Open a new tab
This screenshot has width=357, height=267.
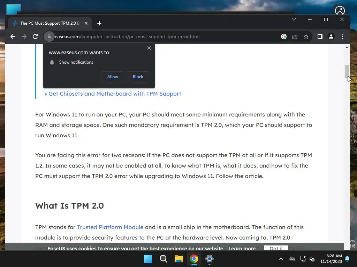[99, 23]
